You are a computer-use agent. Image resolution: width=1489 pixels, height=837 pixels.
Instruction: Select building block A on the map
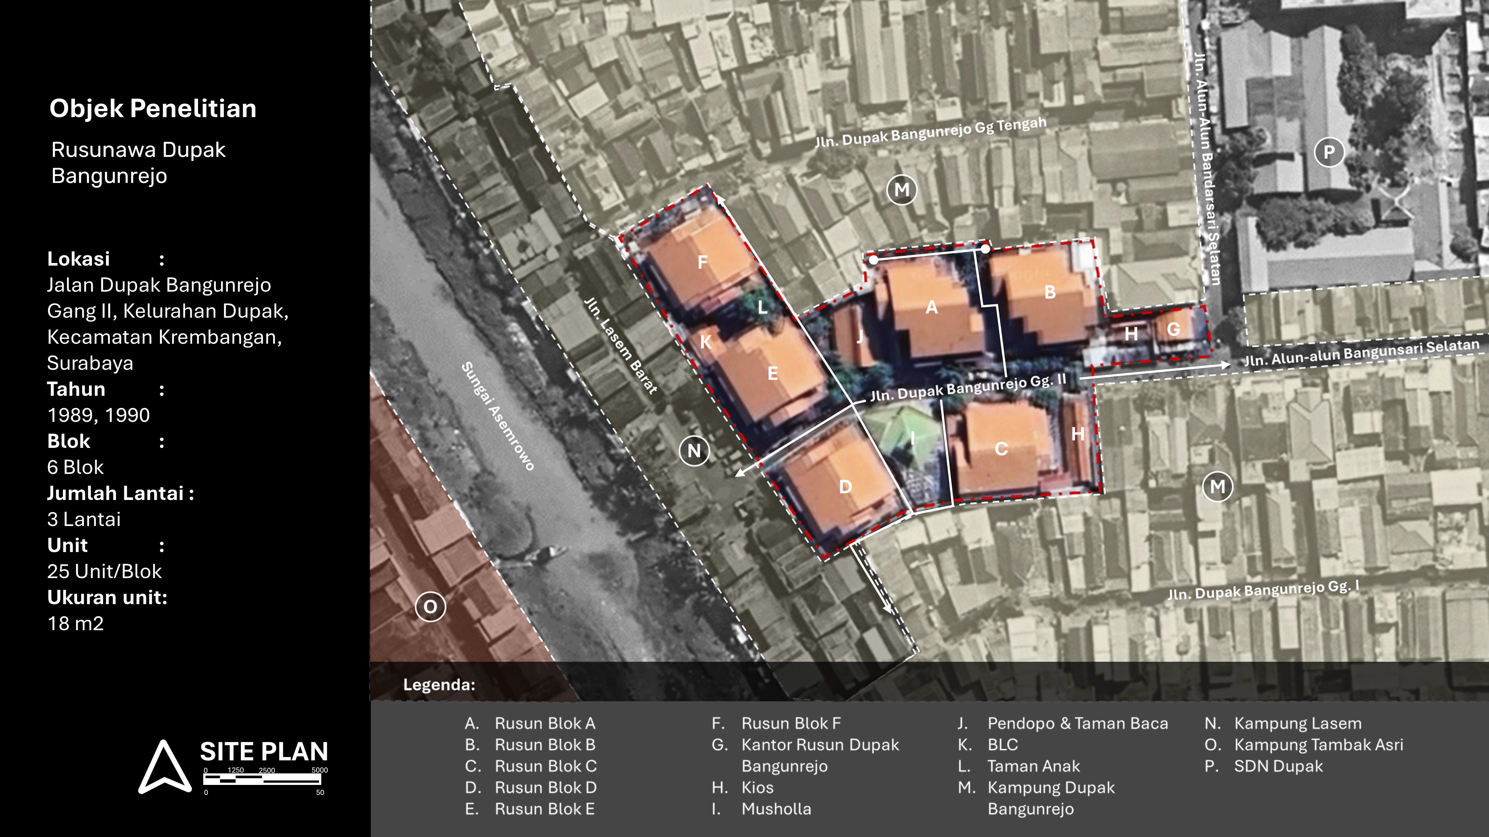tap(931, 307)
